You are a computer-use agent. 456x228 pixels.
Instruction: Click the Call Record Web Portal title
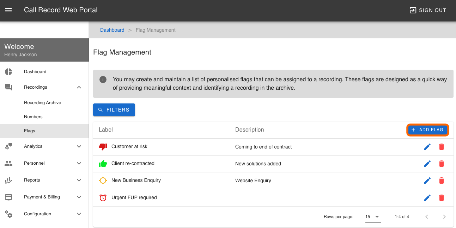pos(61,10)
